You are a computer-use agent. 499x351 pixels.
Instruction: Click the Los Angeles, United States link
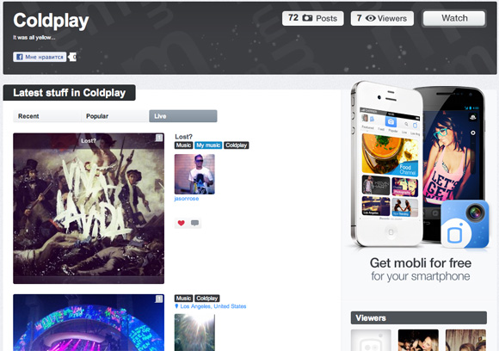tap(213, 306)
